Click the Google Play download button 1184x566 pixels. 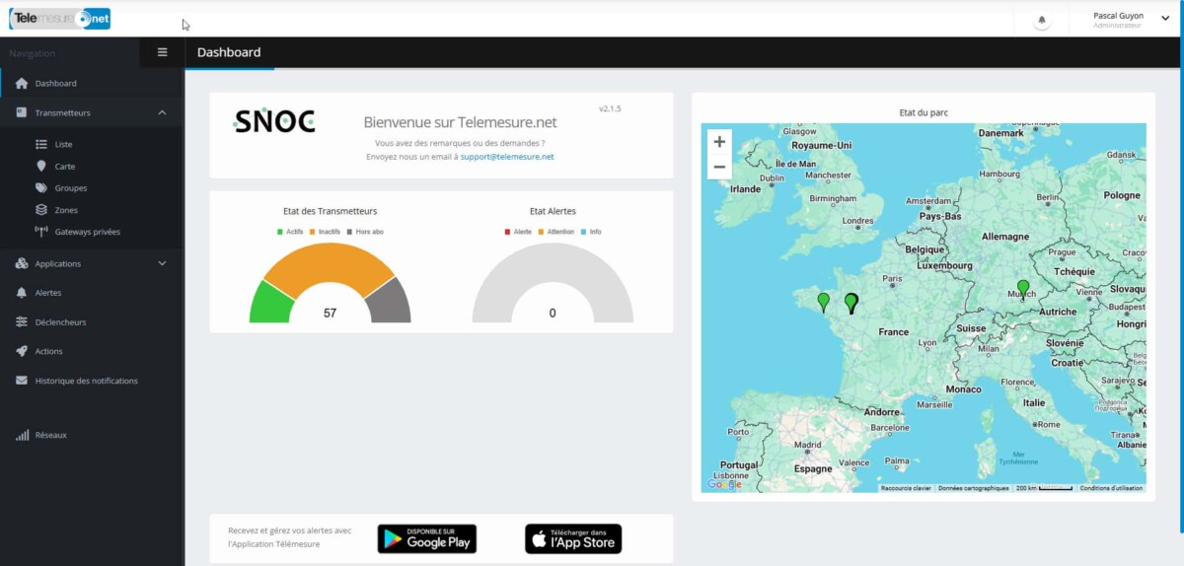click(x=426, y=538)
